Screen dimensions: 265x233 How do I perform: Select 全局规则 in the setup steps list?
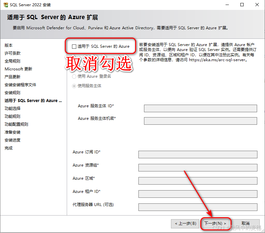coord(12,61)
